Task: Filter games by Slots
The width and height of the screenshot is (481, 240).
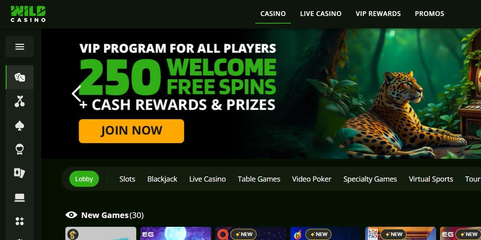Action: (127, 179)
